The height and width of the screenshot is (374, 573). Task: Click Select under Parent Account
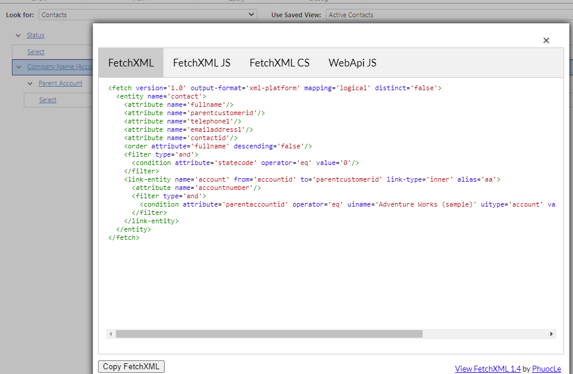coord(47,100)
